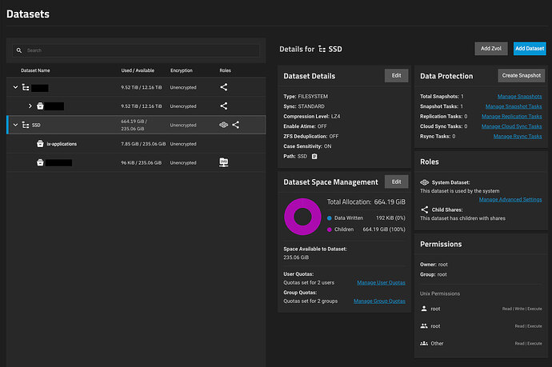Click the magenta Children legend dot

pyautogui.click(x=329, y=229)
